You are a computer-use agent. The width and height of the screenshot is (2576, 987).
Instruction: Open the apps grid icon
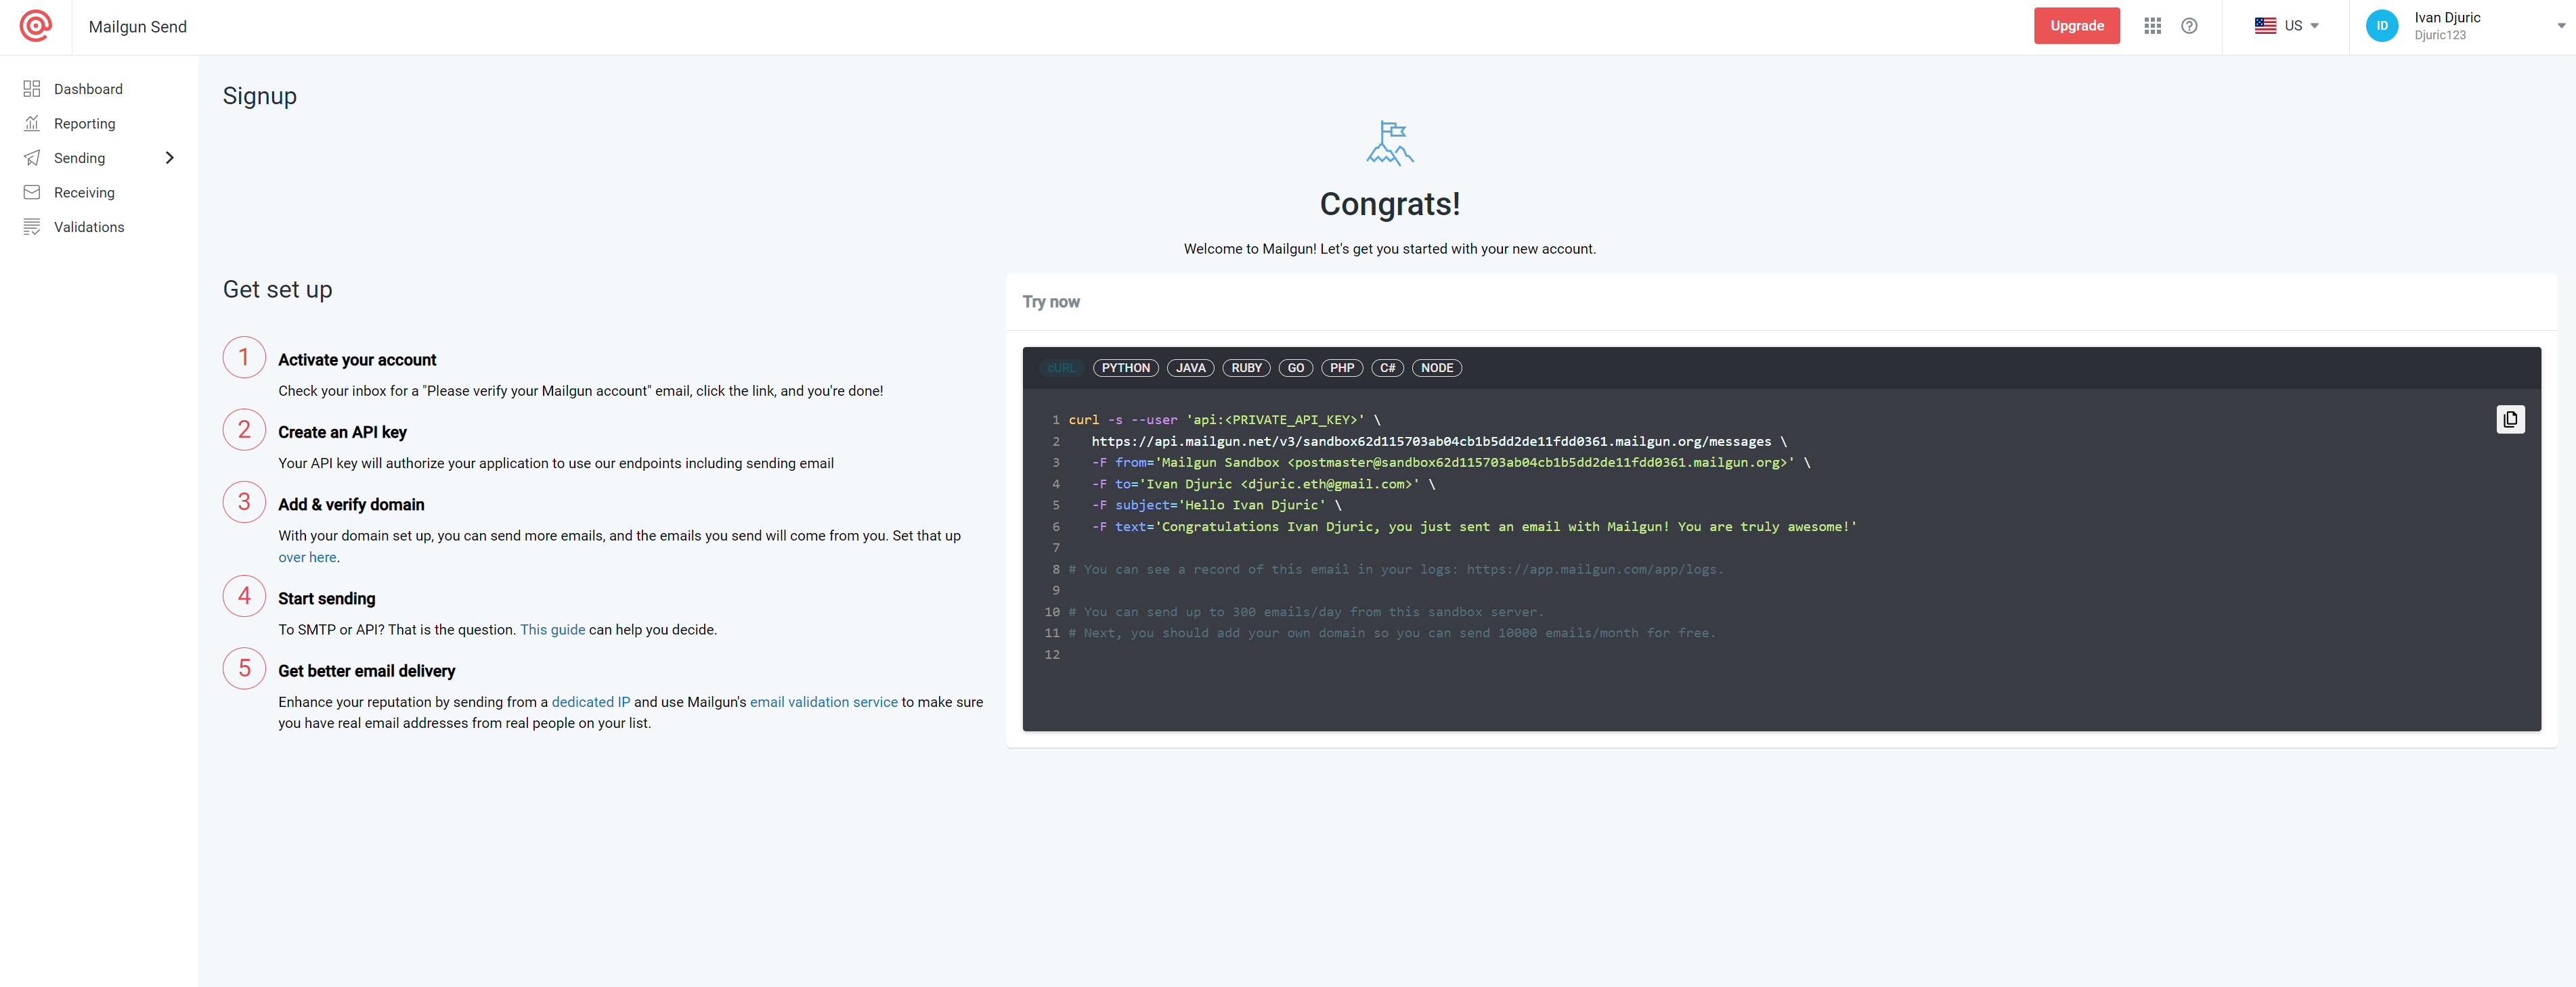[2152, 25]
